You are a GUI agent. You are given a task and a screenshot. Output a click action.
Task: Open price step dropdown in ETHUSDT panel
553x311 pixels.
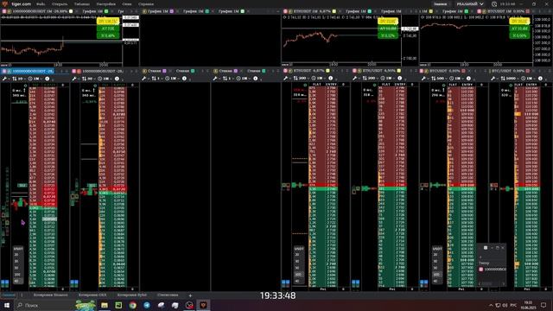click(301, 79)
